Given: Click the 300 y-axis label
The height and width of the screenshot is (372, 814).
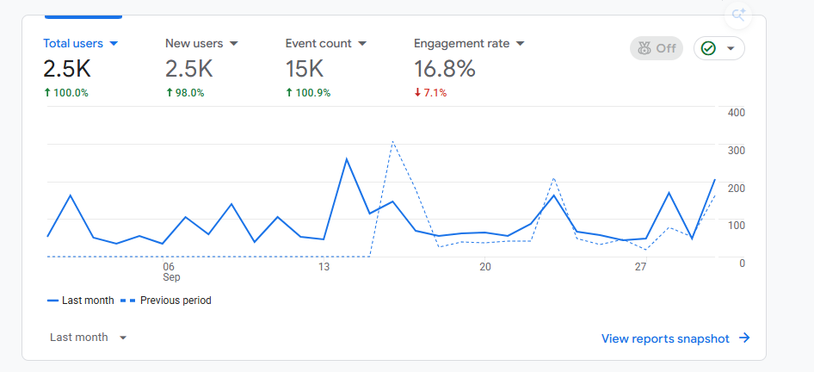Looking at the screenshot, I should click(736, 151).
